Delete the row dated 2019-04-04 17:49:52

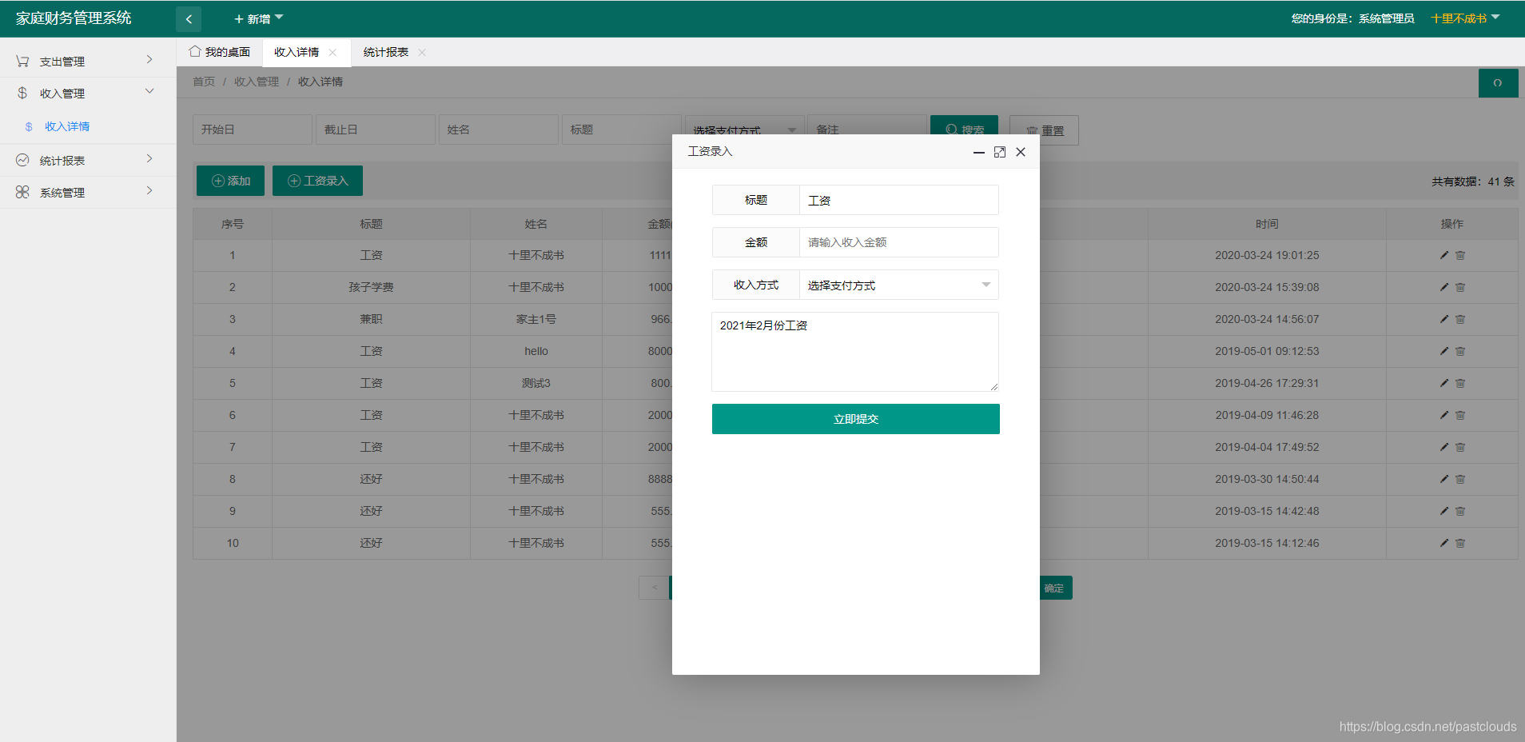[x=1460, y=447]
